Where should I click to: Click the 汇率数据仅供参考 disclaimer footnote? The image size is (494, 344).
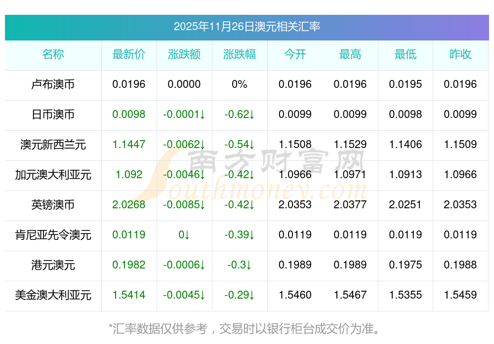point(247,328)
